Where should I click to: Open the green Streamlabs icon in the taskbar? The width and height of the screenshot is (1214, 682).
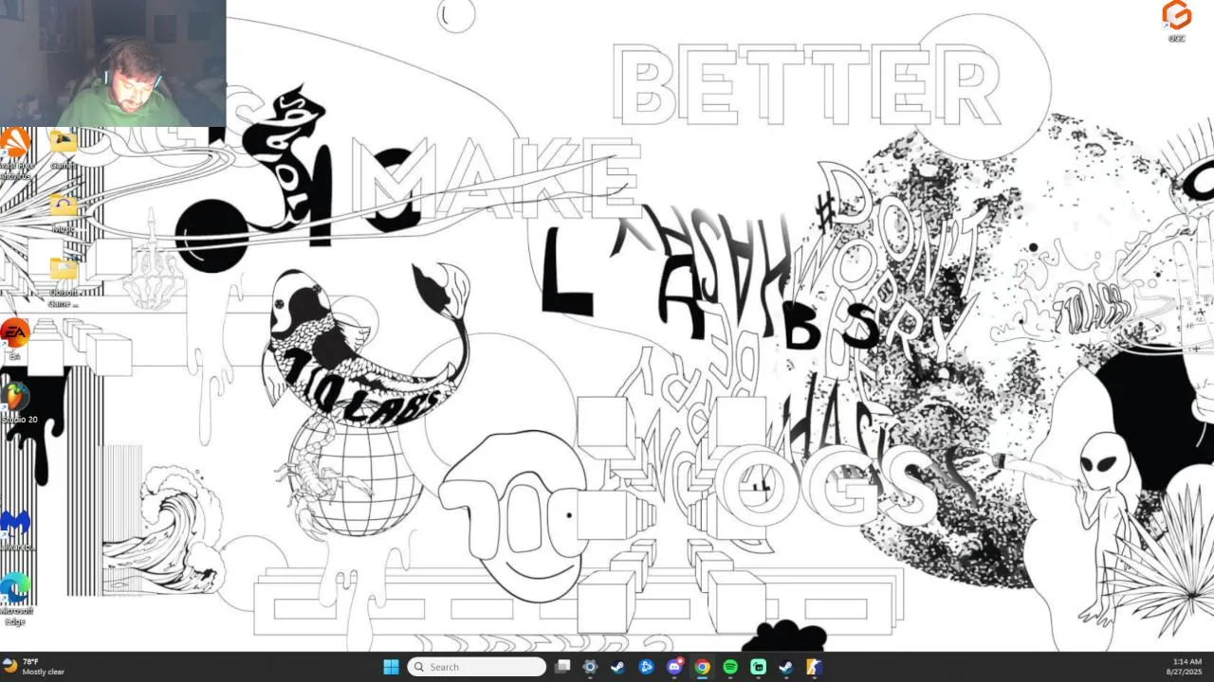click(758, 667)
